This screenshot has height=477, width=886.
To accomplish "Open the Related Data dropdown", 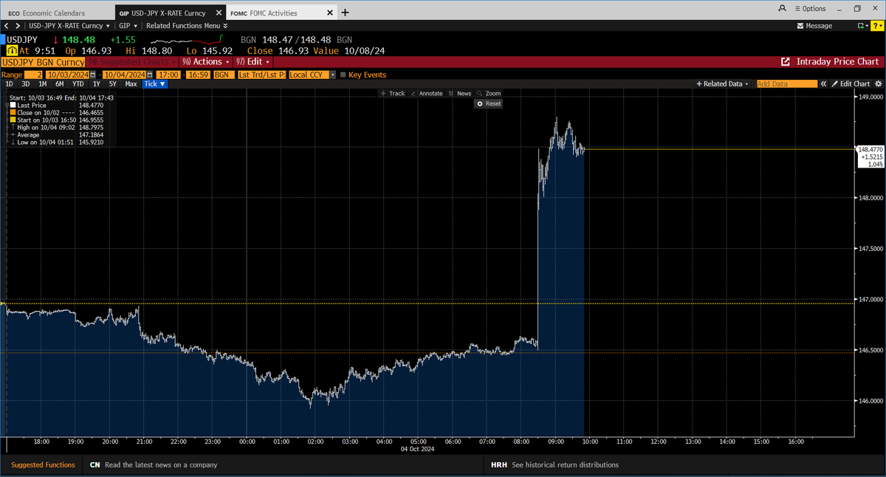I will pos(724,83).
